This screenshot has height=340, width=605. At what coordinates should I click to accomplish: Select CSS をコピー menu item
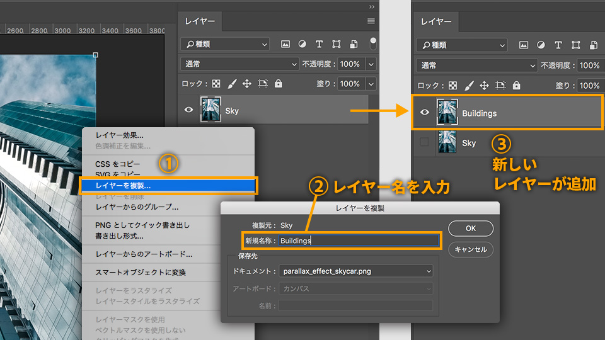118,164
